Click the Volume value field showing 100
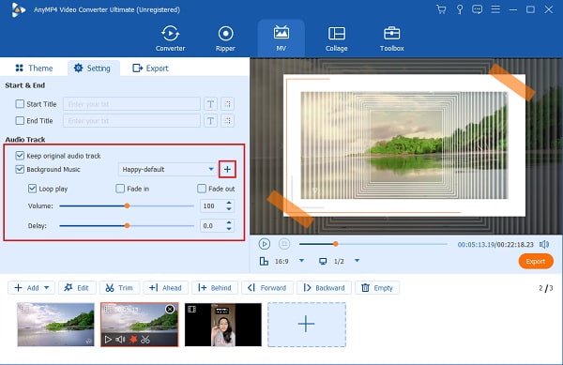The height and width of the screenshot is (365, 563). point(213,206)
